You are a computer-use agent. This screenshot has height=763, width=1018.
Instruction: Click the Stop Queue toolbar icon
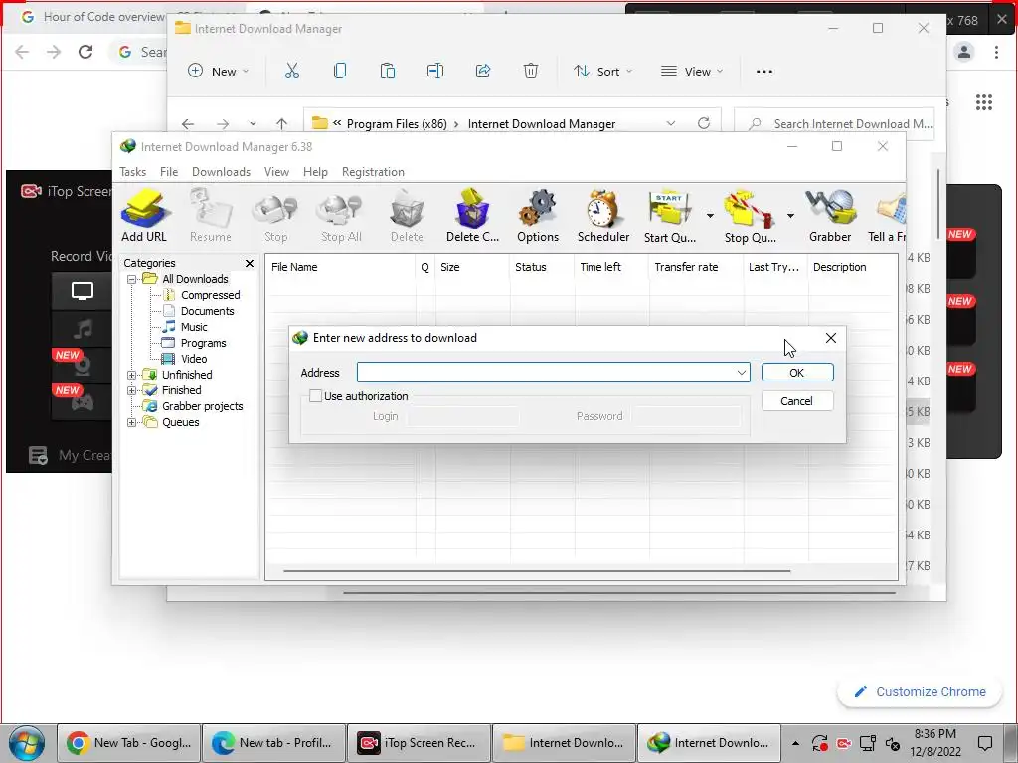point(750,216)
